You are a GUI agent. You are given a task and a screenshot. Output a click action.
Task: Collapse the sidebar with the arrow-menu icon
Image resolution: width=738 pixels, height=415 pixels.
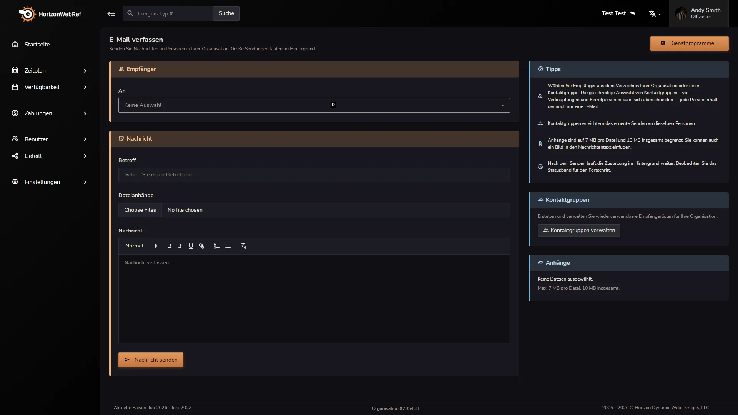(x=111, y=14)
